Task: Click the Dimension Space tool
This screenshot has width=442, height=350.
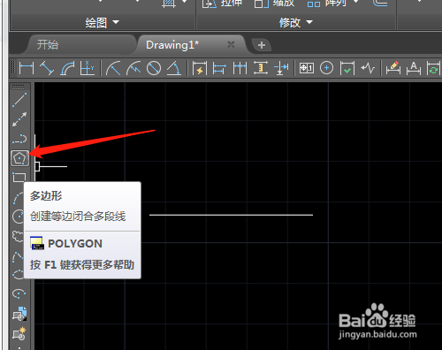Action: (x=261, y=68)
